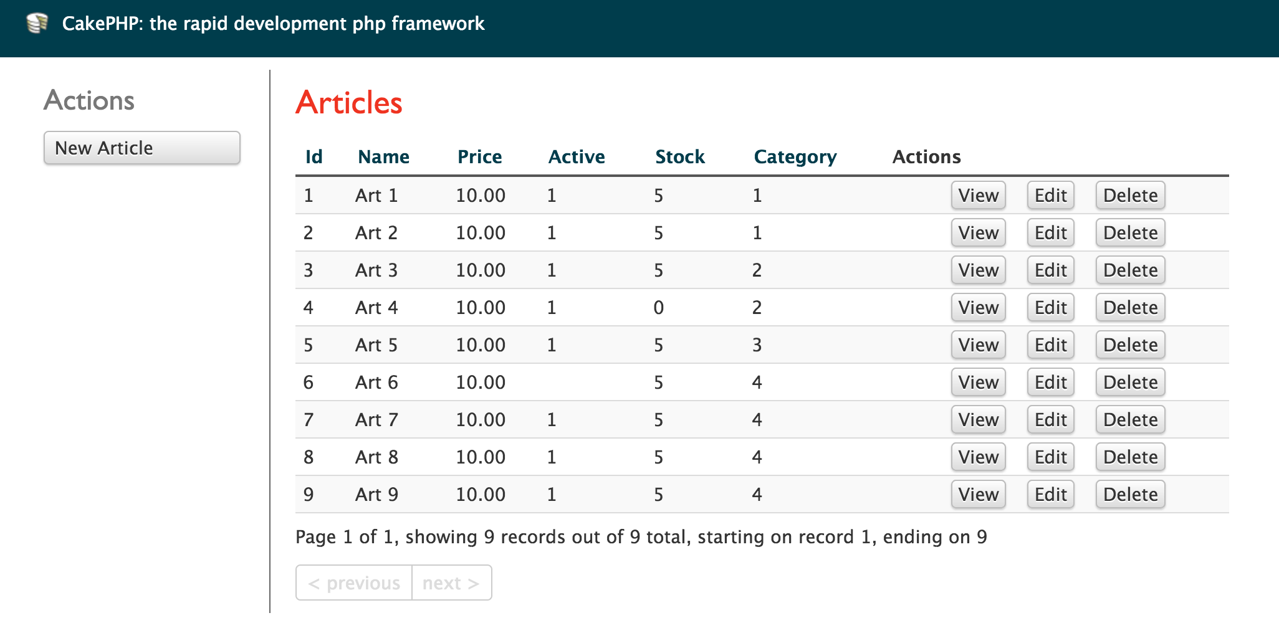This screenshot has height=628, width=1279.
Task: Sort articles by Active column header
Action: tap(577, 156)
